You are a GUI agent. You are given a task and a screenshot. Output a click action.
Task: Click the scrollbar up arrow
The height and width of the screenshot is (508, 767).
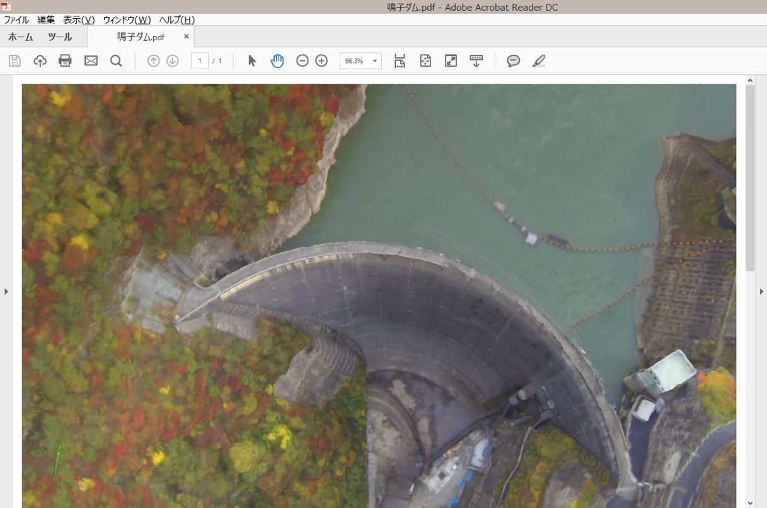point(750,80)
